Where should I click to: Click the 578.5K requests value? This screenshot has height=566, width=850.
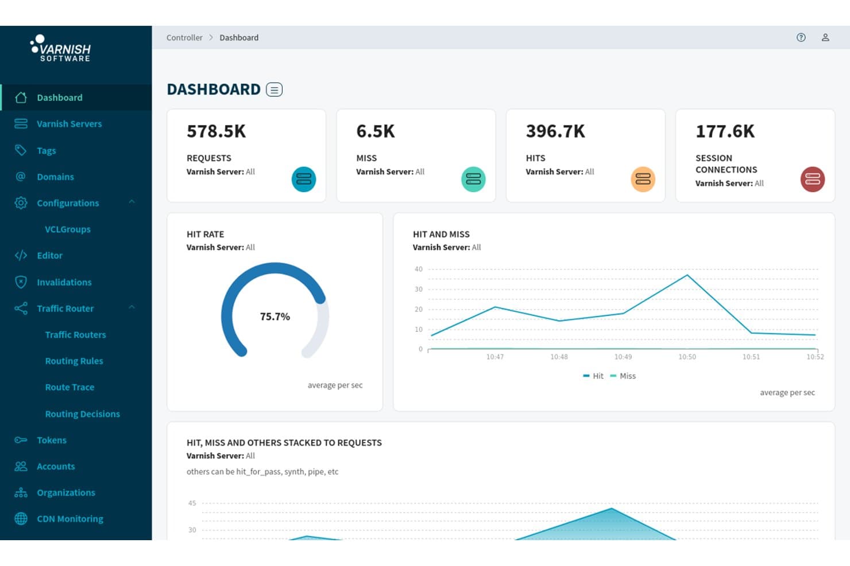[216, 131]
